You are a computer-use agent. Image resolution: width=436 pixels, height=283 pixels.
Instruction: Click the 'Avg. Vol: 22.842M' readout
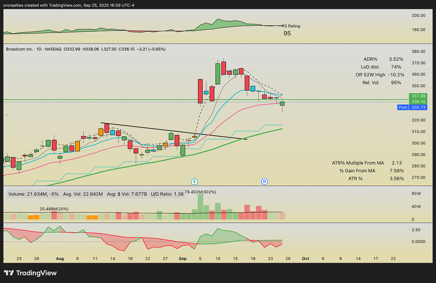(83, 194)
